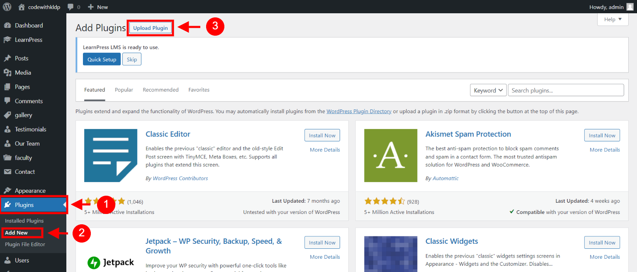Viewport: 637px width, 272px height.
Task: Click the Contact envelope icon
Action: pyautogui.click(x=7, y=172)
